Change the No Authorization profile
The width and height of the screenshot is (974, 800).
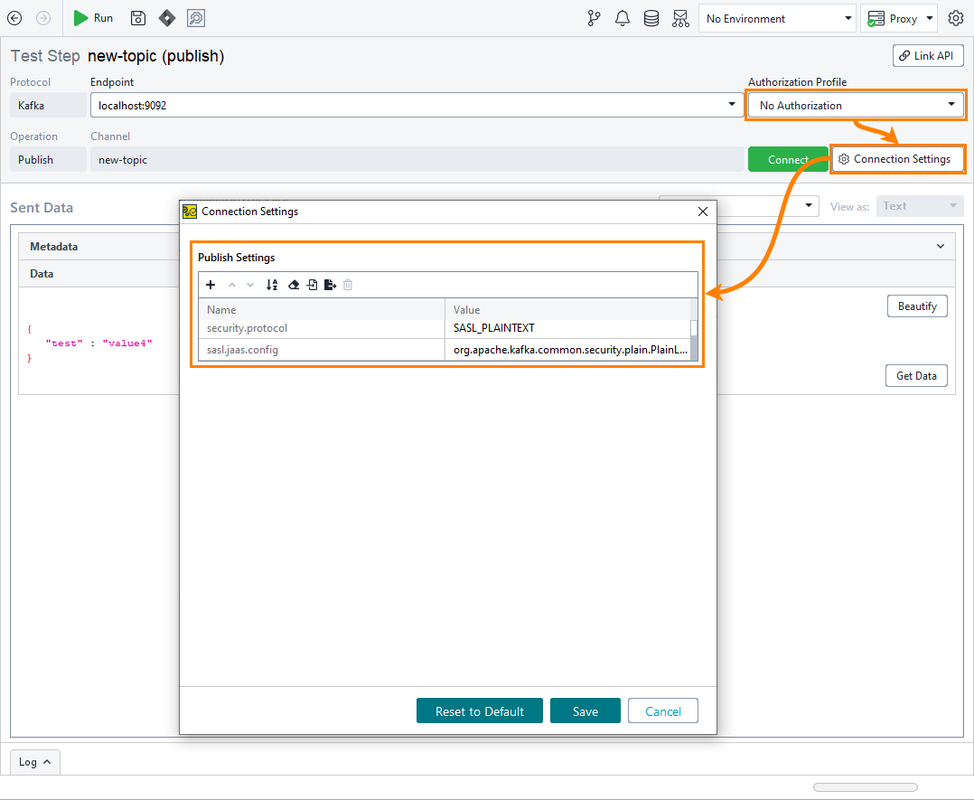pyautogui.click(x=854, y=104)
